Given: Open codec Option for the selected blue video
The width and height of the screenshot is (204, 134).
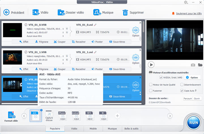Looking at the screenshot, I should click(136, 87).
